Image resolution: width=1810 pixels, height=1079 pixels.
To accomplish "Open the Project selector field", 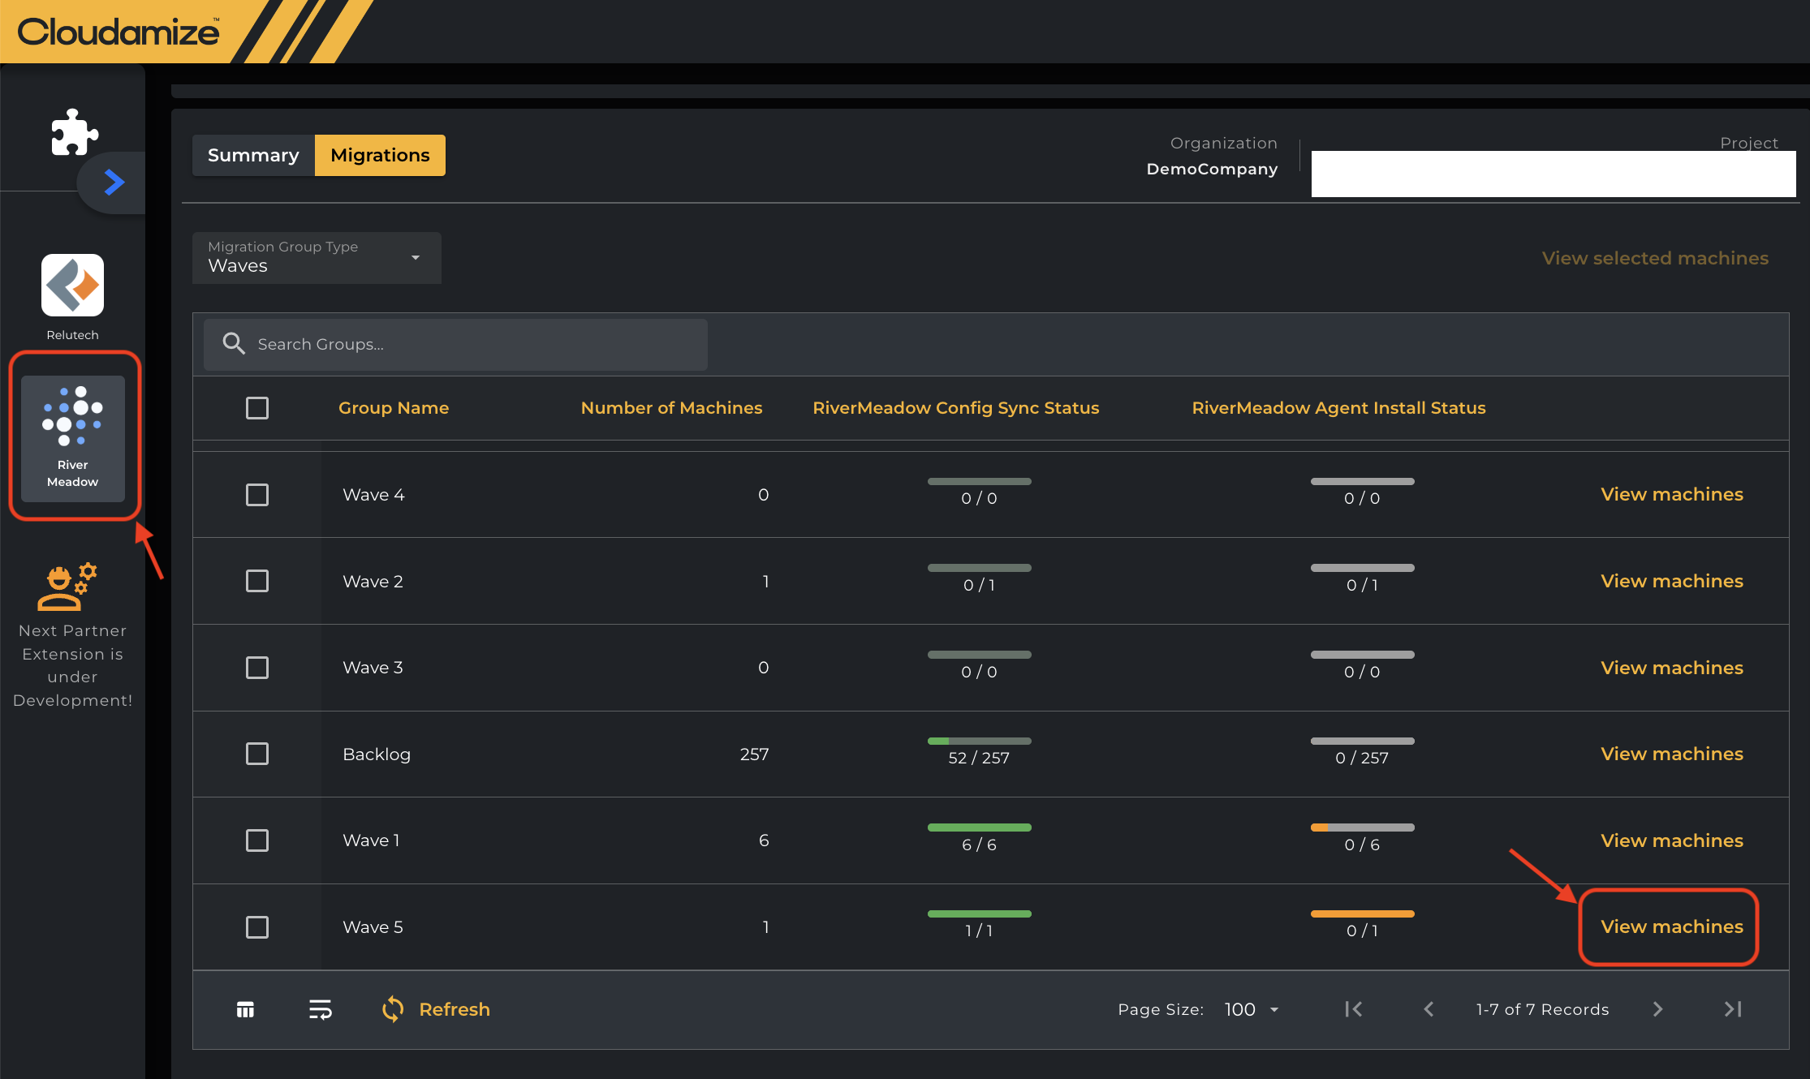I will 1554,173.
